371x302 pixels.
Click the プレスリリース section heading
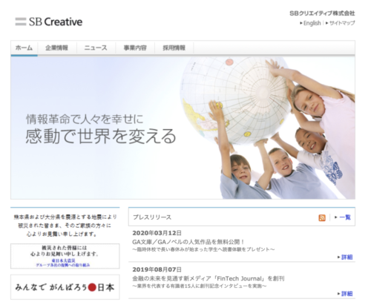[x=152, y=217]
